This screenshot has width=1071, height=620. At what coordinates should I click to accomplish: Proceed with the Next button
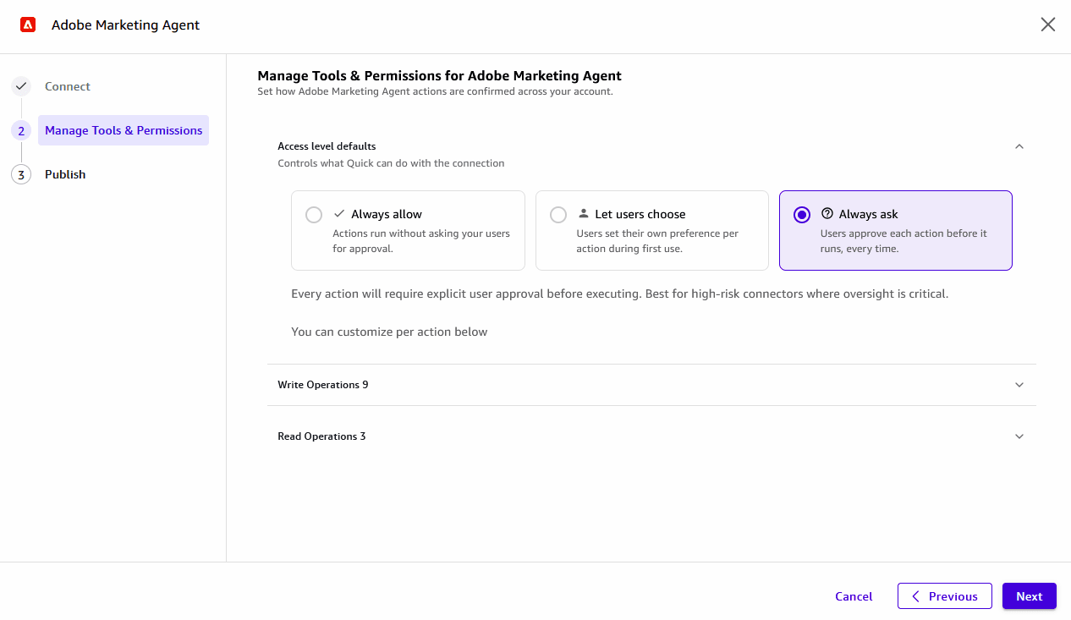(1030, 596)
